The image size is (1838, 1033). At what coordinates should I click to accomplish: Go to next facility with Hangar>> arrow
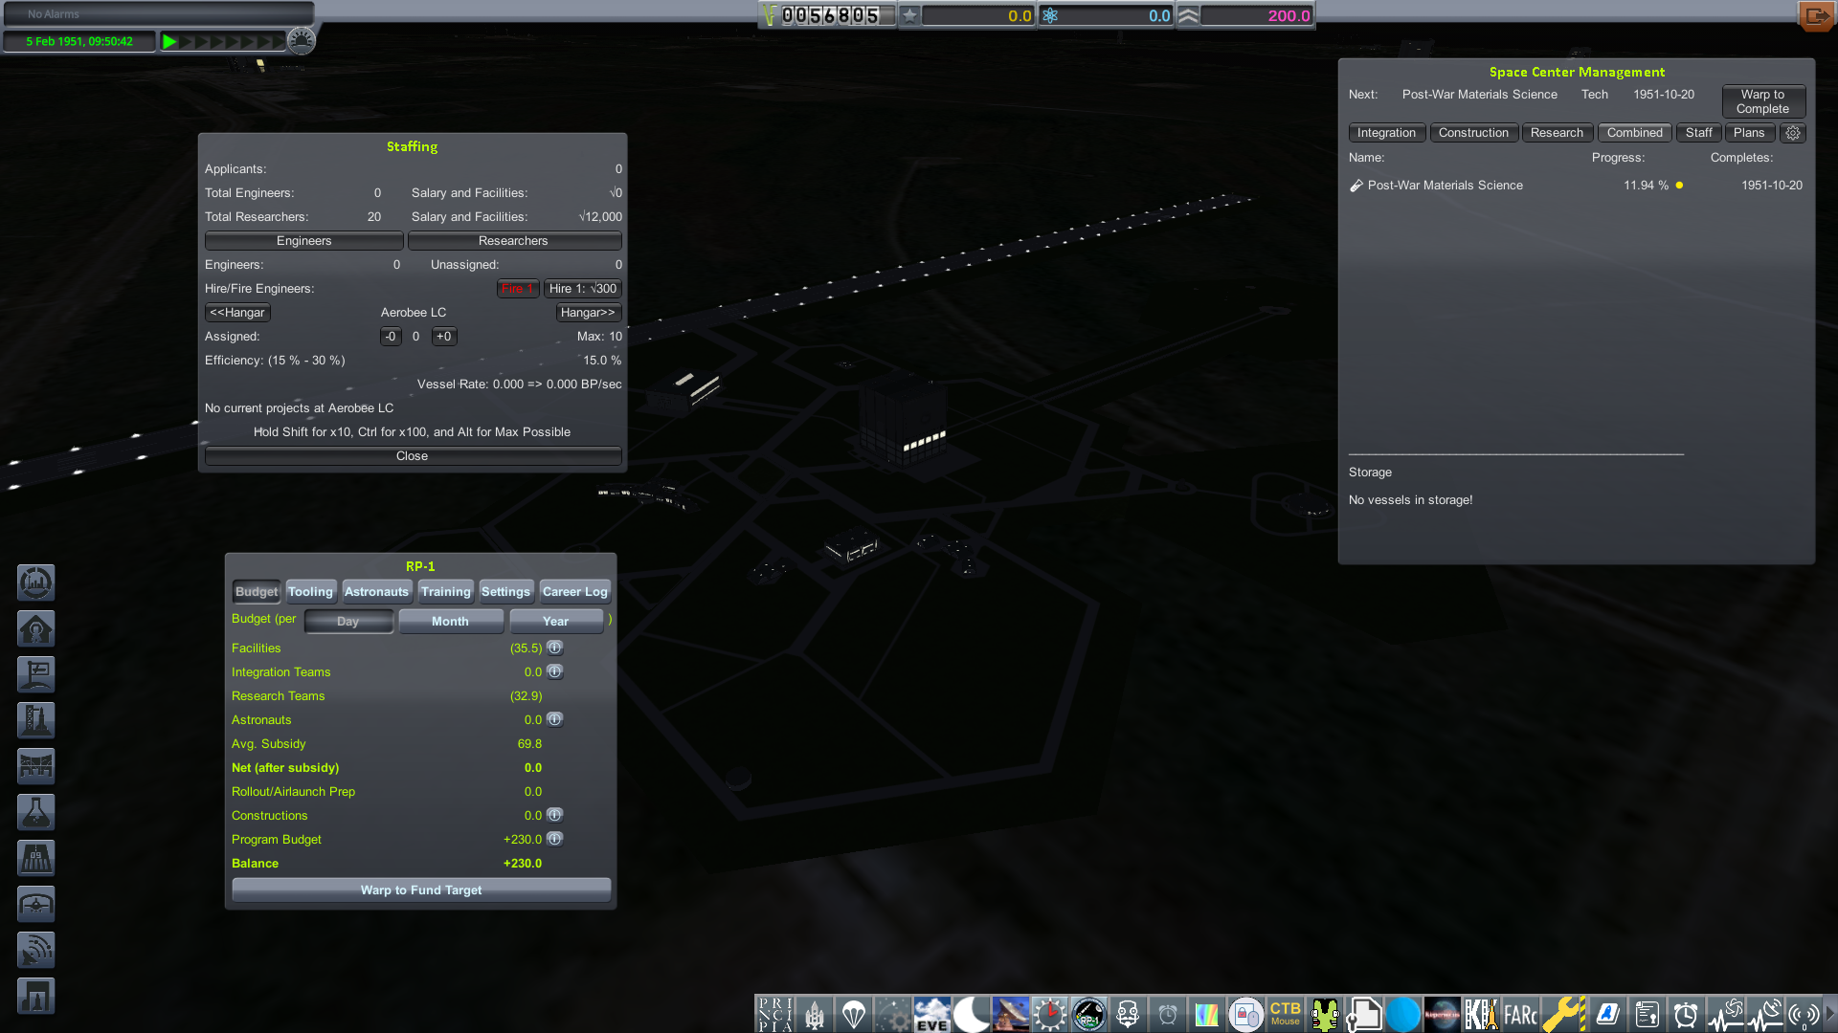588,313
